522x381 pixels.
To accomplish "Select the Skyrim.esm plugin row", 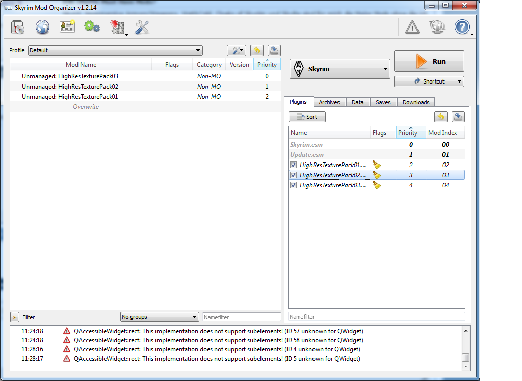I will click(x=377, y=145).
